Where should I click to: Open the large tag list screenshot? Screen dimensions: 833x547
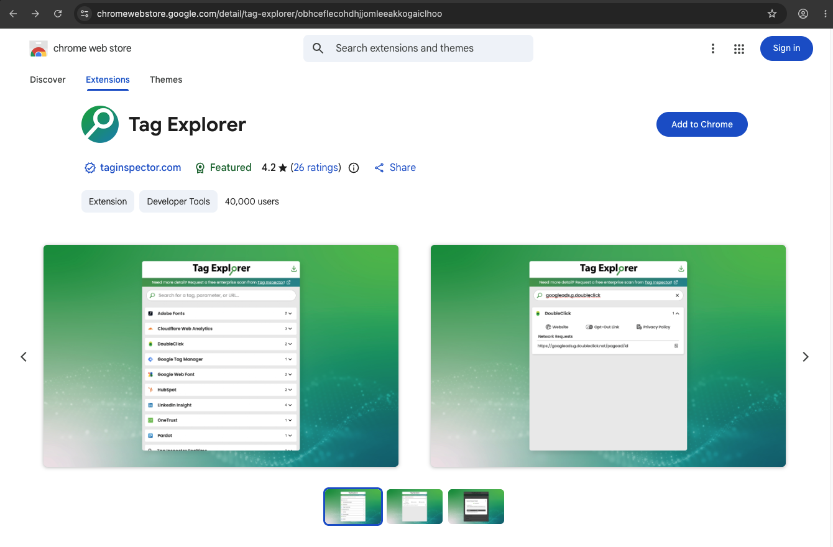pos(221,356)
